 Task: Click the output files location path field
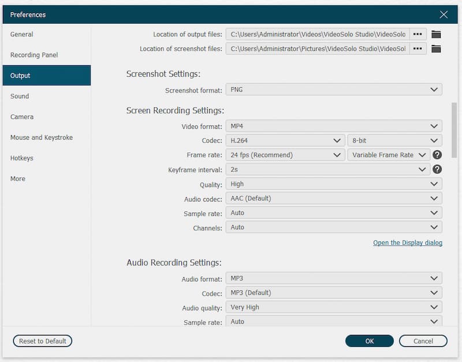318,34
